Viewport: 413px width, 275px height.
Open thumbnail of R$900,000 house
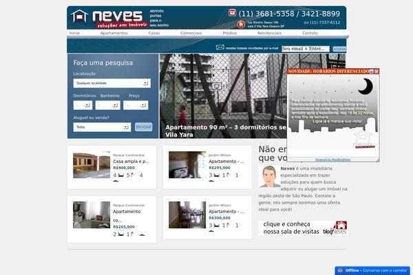point(92,165)
